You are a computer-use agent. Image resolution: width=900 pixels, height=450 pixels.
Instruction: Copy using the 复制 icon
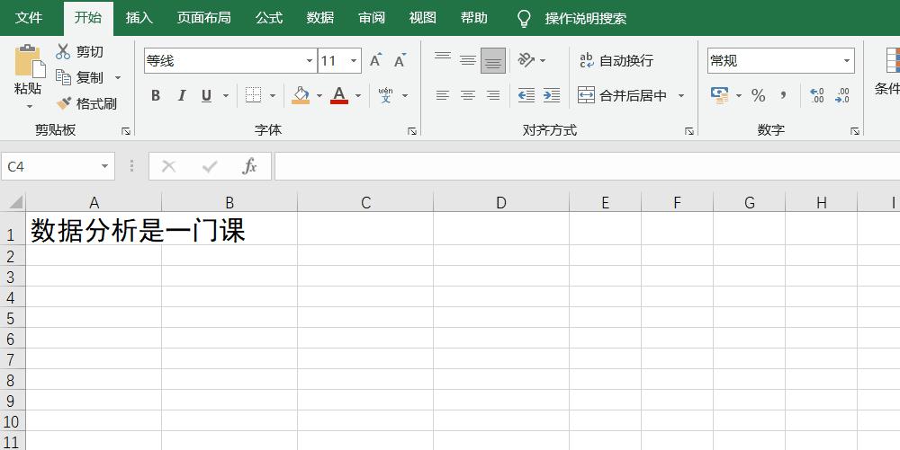(x=63, y=76)
